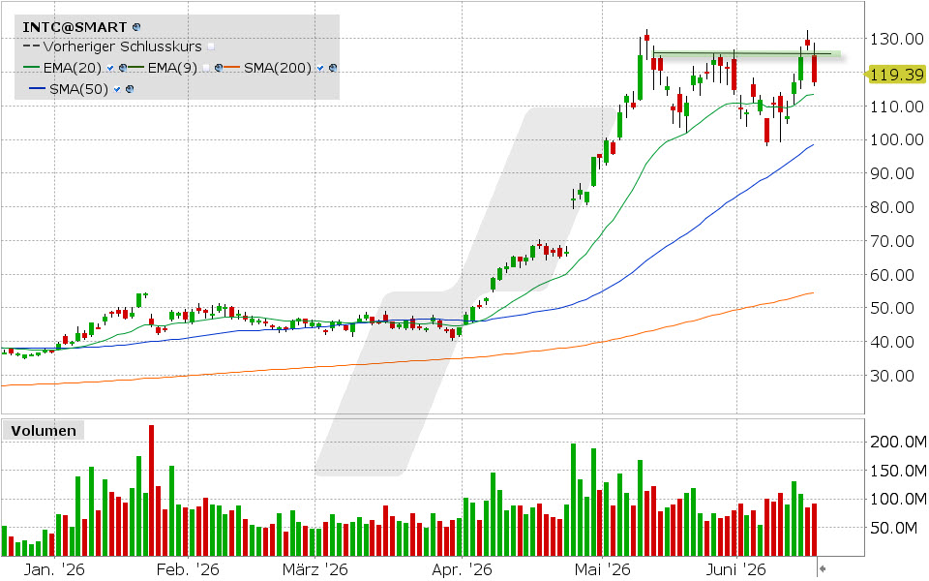Uncheck the SMA(50) visibility checkbox
The width and height of the screenshot is (929, 581).
pyautogui.click(x=117, y=89)
